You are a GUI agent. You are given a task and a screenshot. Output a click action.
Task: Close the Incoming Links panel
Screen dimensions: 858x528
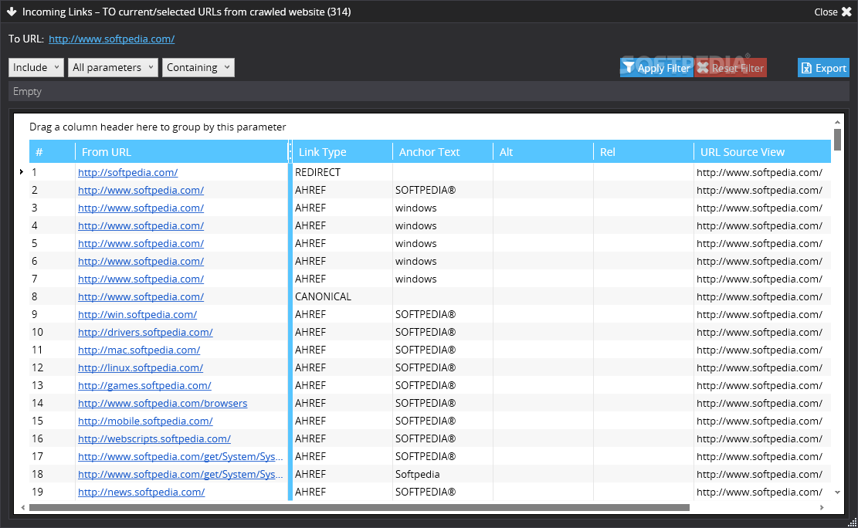click(x=833, y=12)
